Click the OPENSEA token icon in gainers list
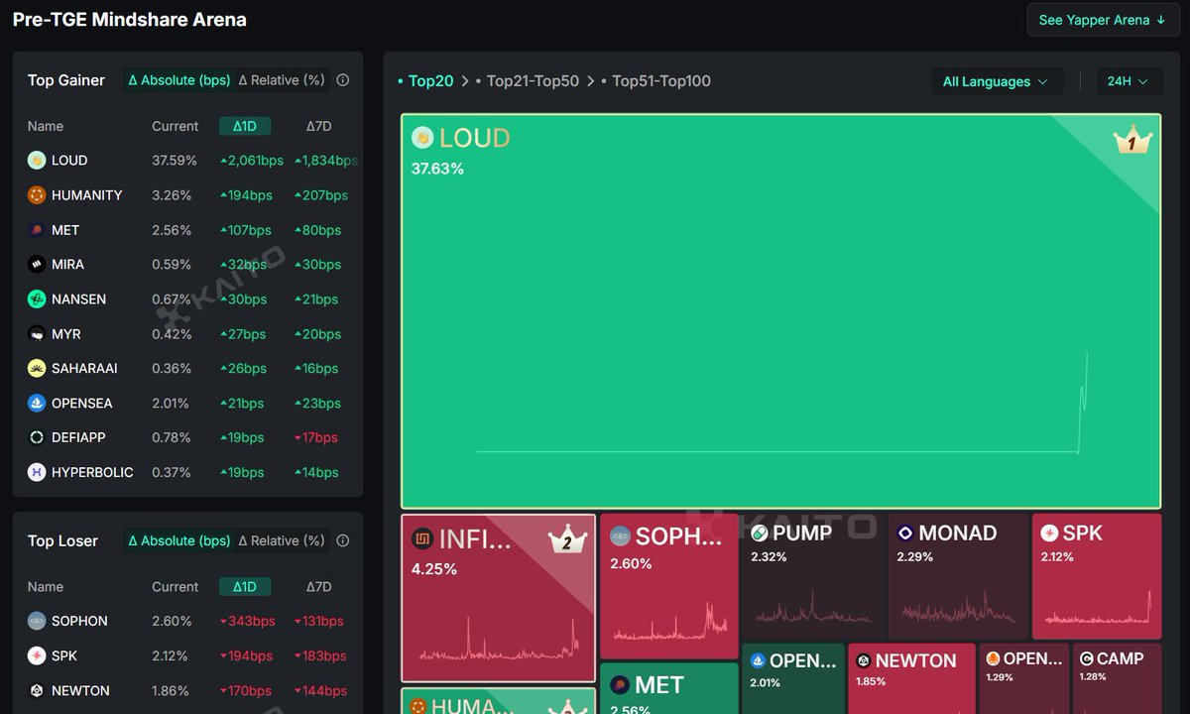 [37, 404]
